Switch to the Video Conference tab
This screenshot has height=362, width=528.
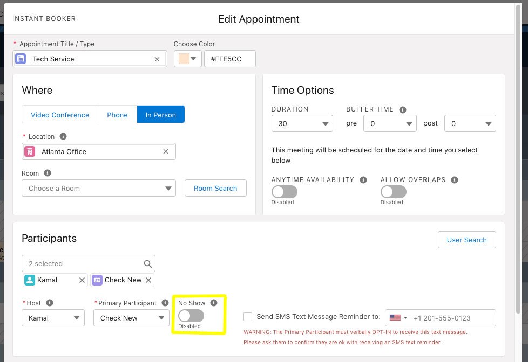pos(60,115)
